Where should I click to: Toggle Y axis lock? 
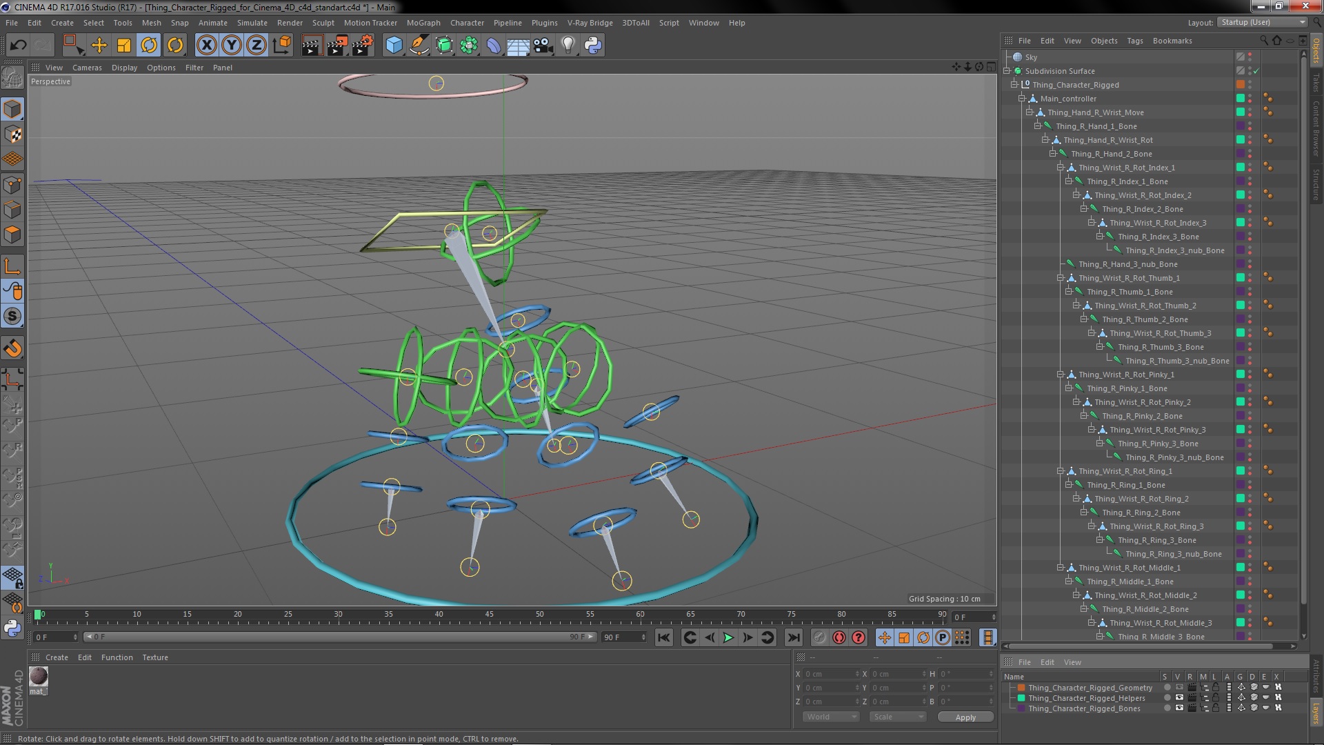(232, 46)
